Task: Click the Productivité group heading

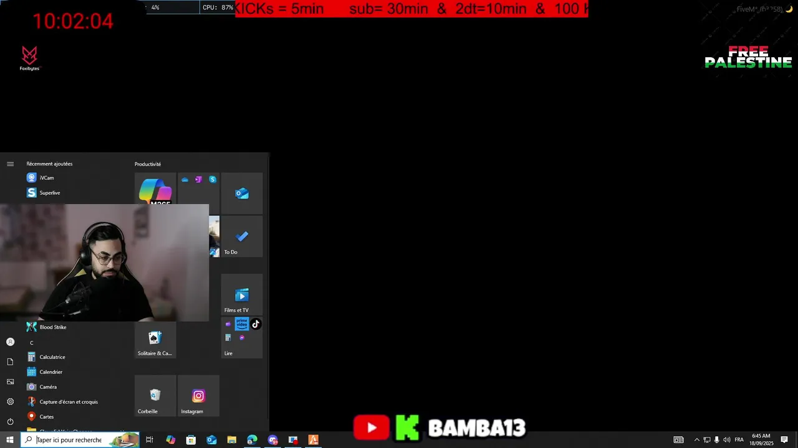Action: (x=148, y=164)
